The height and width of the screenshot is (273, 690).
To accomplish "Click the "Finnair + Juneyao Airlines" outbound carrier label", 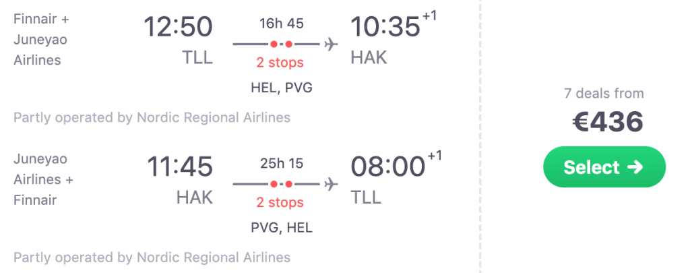I will click(x=42, y=39).
